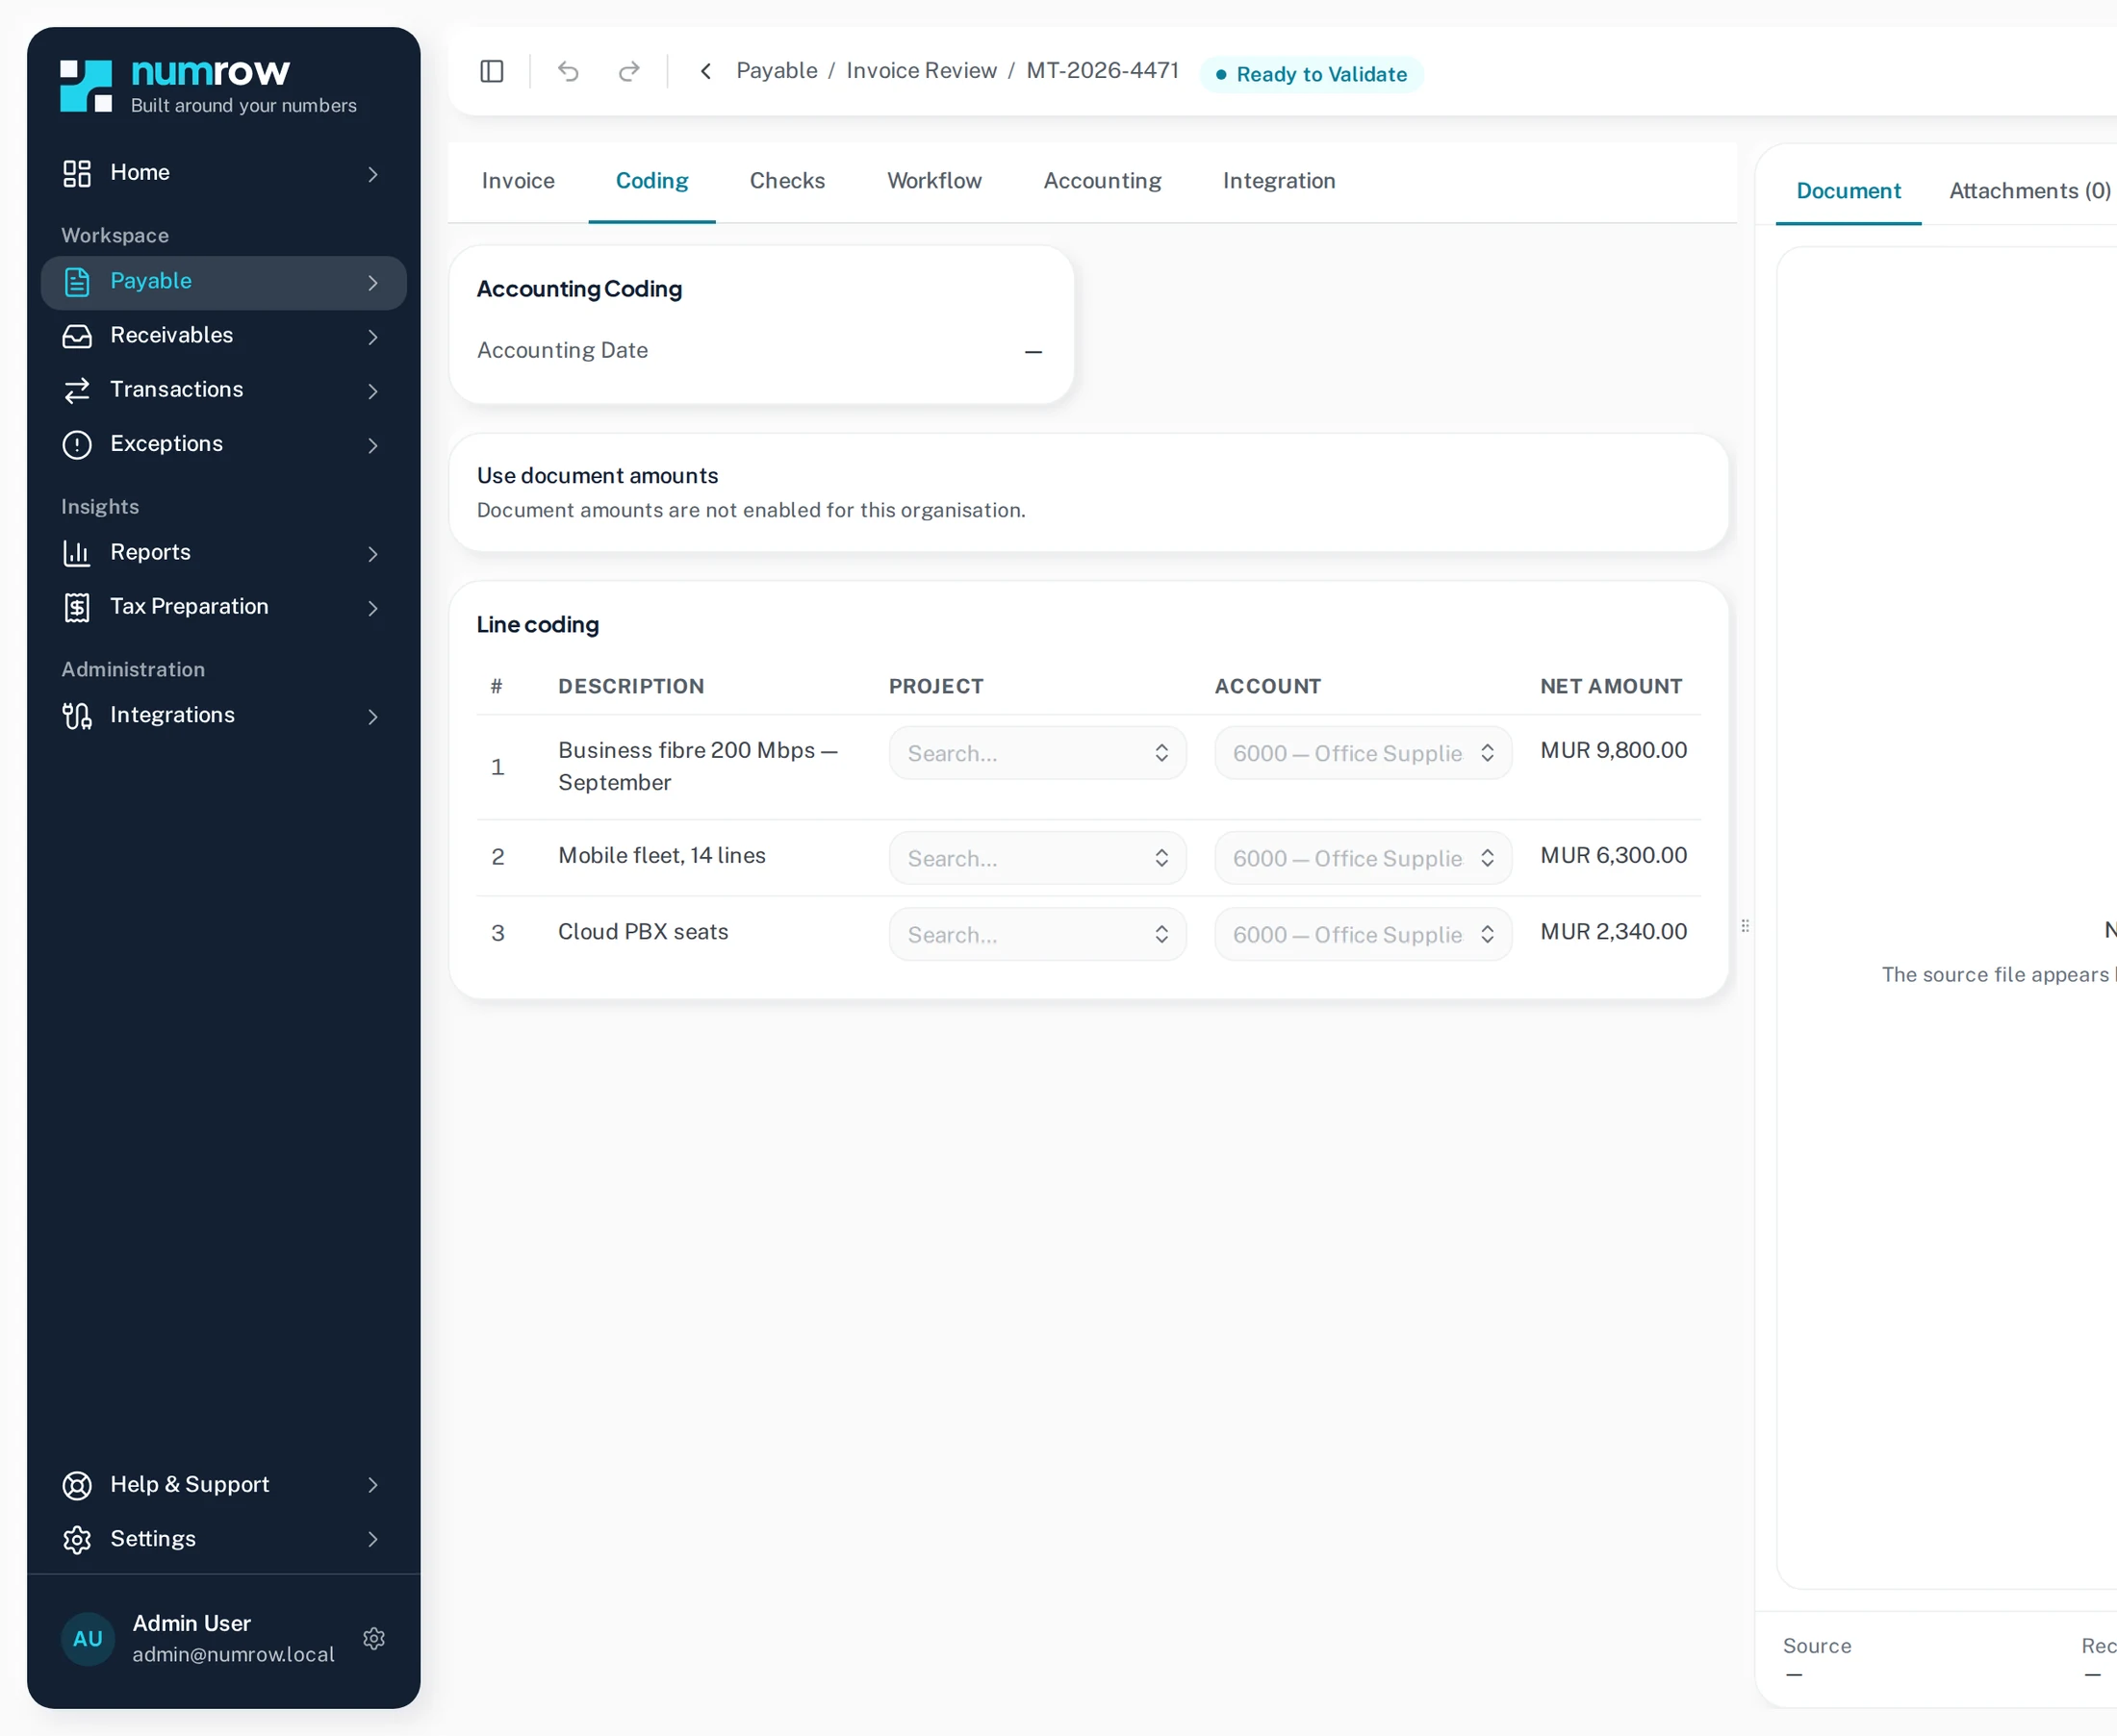Expand the Transactions chevron
2117x1736 pixels.
[x=373, y=391]
